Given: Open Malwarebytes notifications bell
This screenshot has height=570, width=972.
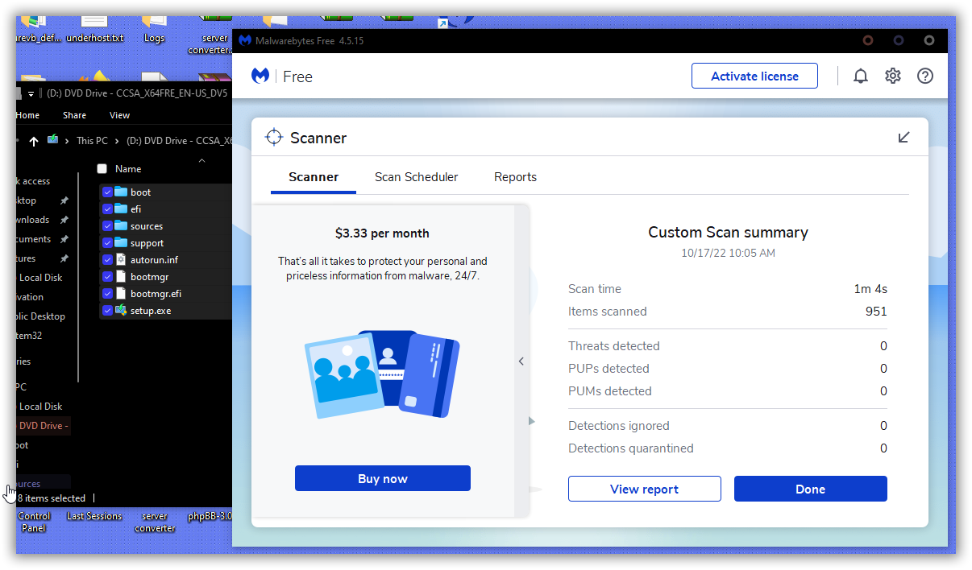Looking at the screenshot, I should click(861, 76).
